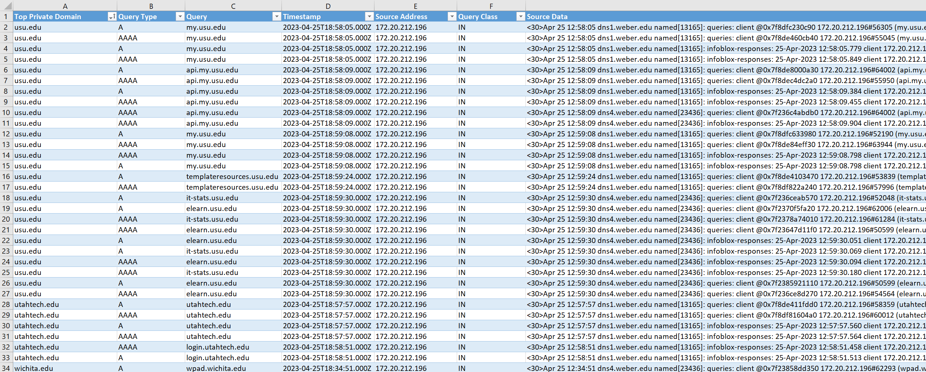The image size is (926, 372).
Task: Click timestamp 2023-04-25T18:34:51 in row 34
Action: click(328, 368)
